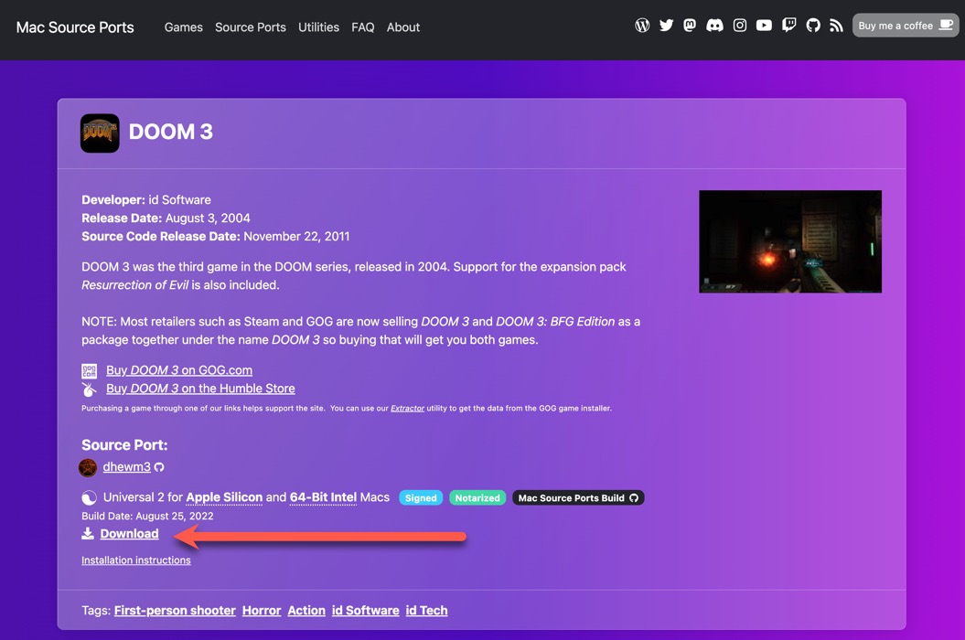Open the Source Ports menu item
The image size is (965, 640).
(x=250, y=27)
